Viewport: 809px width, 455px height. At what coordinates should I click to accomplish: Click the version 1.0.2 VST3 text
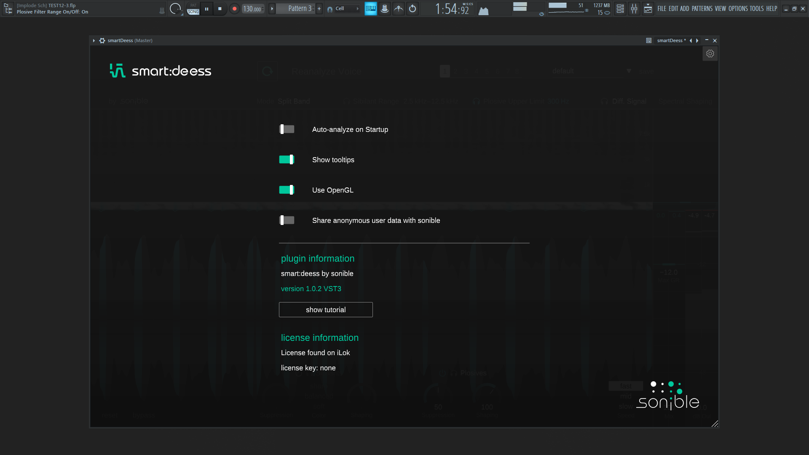click(311, 289)
